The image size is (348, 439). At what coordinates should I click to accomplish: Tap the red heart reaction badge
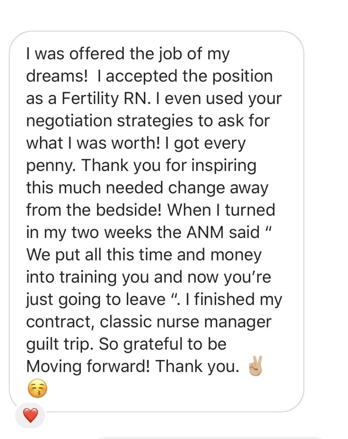point(30,416)
